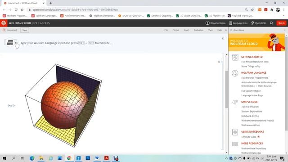Screen dimensions: 288x162
Task: Open File Explorer from taskbar
Action: coord(41,158)
